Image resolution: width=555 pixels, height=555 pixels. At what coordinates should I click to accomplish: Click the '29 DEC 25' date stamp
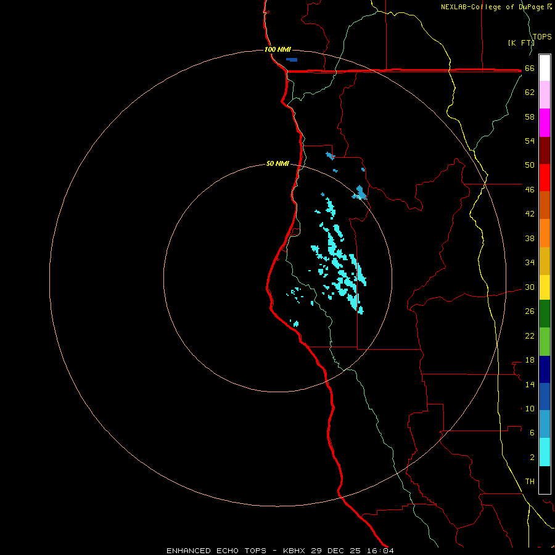tap(335, 551)
